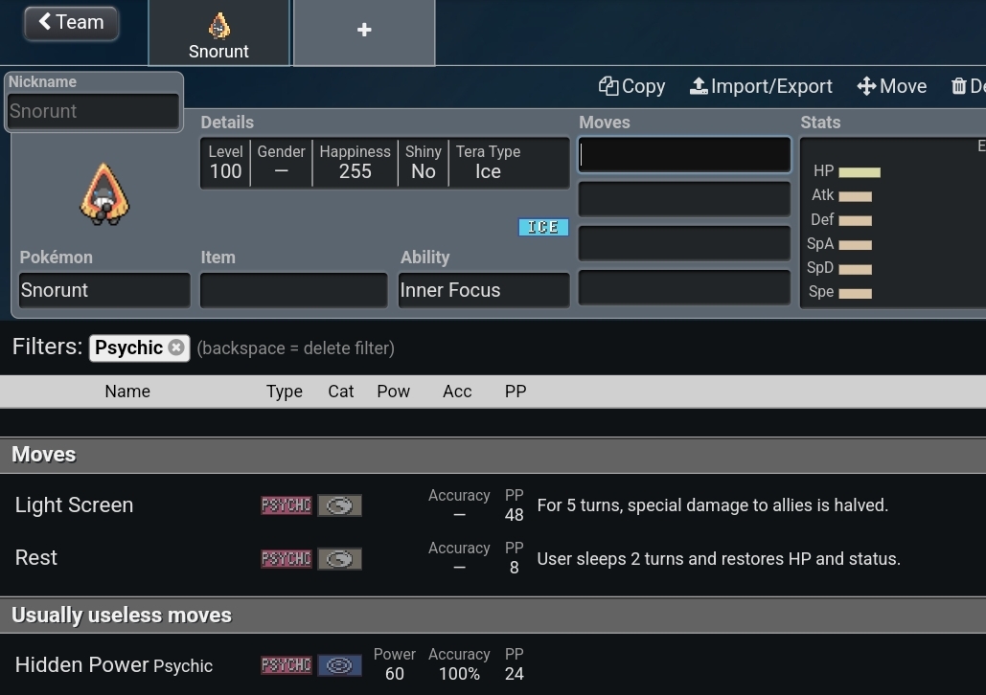Click the SpD stat bar

(855, 270)
